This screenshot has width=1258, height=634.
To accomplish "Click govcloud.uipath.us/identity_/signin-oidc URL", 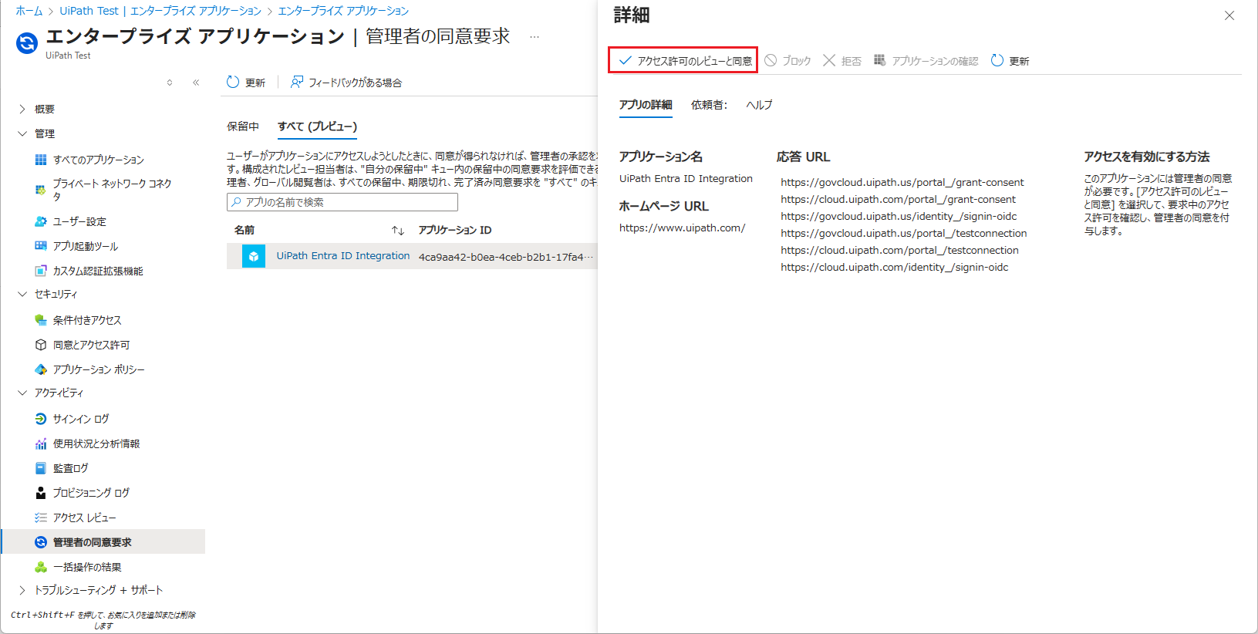I will pyautogui.click(x=899, y=217).
